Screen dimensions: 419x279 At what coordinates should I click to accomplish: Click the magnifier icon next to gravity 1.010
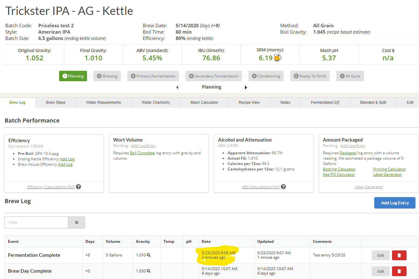(149, 255)
